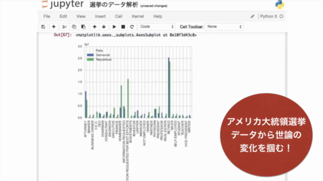Click the Jupyter logo
Screen dimensions: 323x181
(63, 4)
